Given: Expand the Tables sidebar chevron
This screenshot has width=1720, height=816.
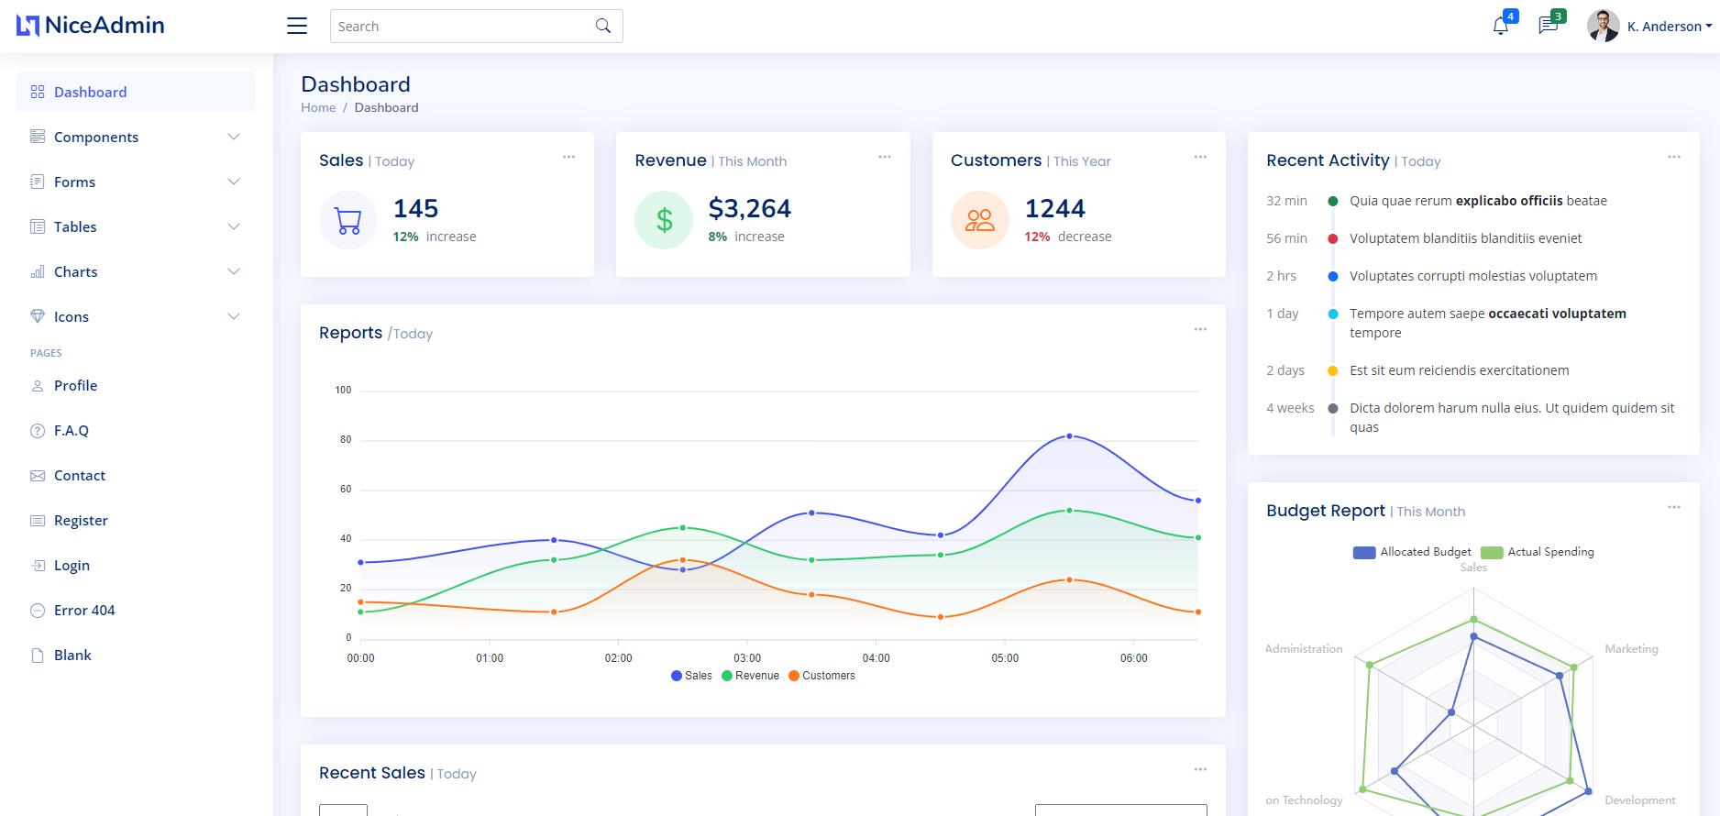Looking at the screenshot, I should pos(234,226).
